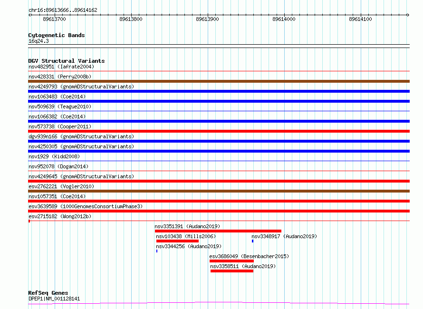Click the nsv4249645 gnomAD variant label

click(x=81, y=176)
